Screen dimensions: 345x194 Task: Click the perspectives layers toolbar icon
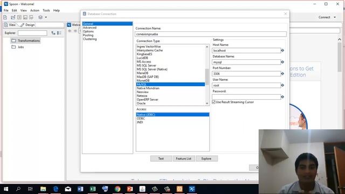click(x=40, y=17)
